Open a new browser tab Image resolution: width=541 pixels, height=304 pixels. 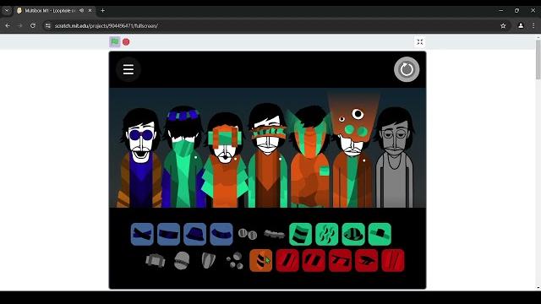(x=102, y=11)
